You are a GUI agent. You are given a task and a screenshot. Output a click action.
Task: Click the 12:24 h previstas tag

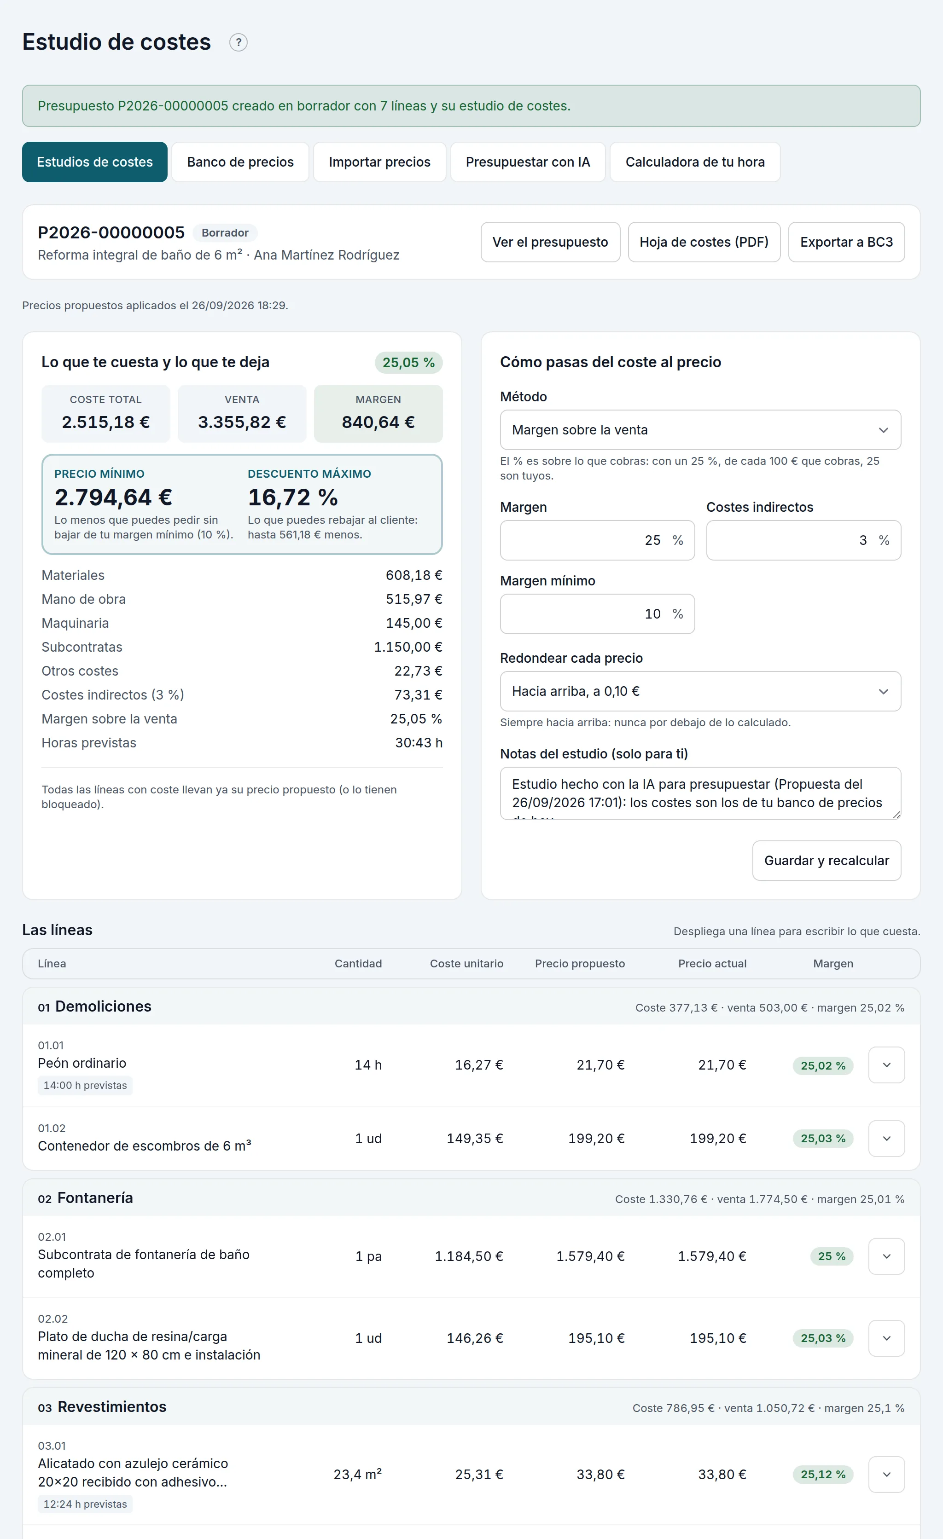(85, 1504)
